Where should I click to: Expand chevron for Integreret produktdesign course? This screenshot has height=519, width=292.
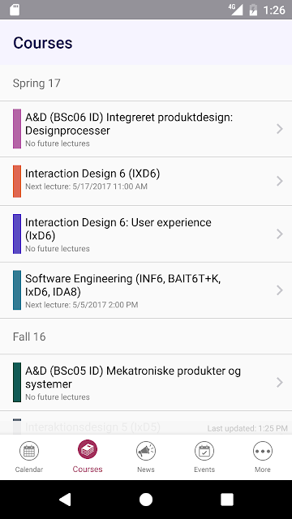280,129
